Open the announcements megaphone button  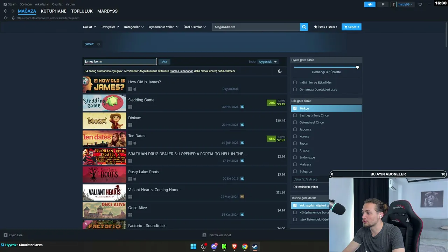[370, 4]
